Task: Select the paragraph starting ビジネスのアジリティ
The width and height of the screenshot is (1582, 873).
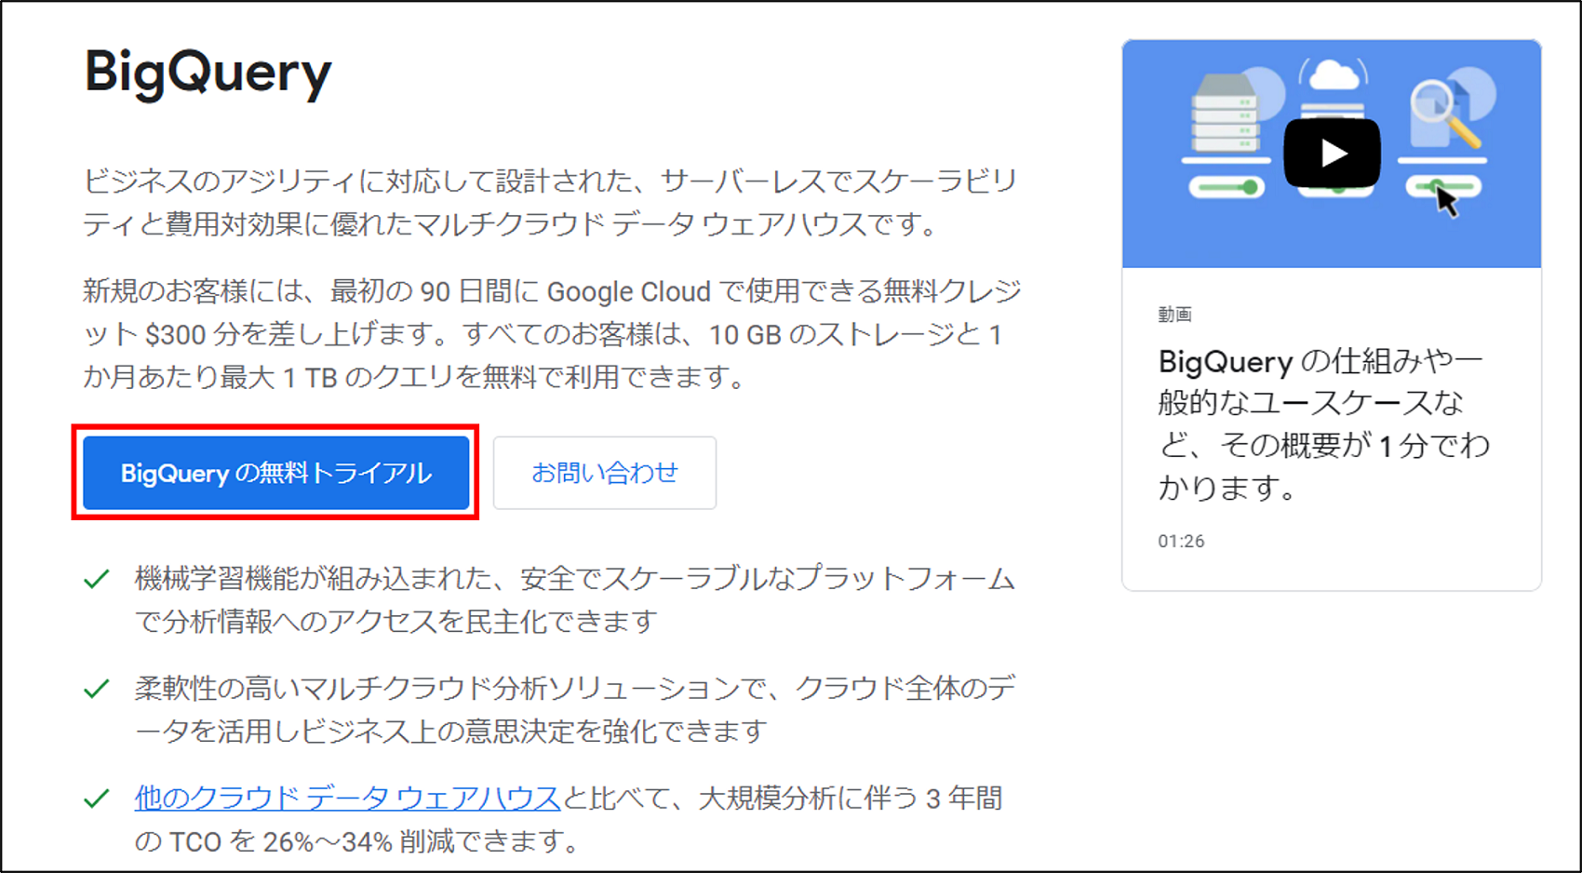Action: point(550,202)
